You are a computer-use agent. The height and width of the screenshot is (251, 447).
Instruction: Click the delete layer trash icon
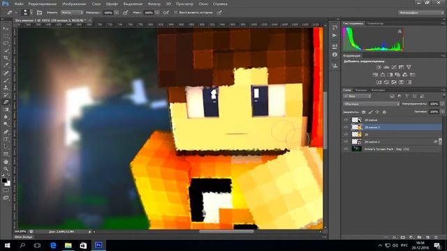436,237
